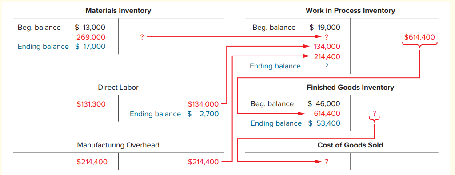The width and height of the screenshot is (455, 175).
Task: Click the Materials Inventory heading
Action: pyautogui.click(x=118, y=11)
